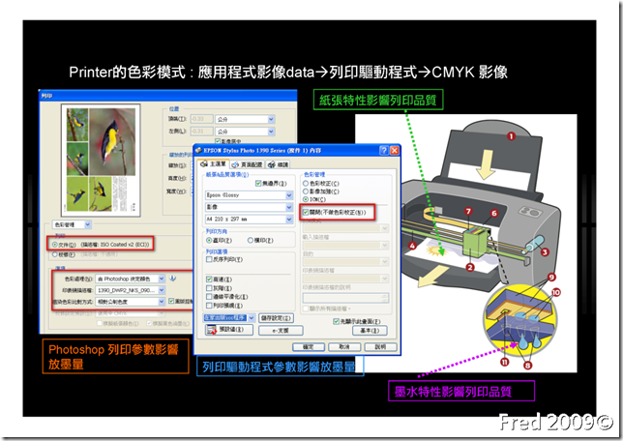623x441 pixels.
Task: Click the 說明 help button
Action: pos(380,347)
